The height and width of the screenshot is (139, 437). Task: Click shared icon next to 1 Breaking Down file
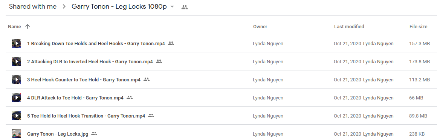[171, 43]
